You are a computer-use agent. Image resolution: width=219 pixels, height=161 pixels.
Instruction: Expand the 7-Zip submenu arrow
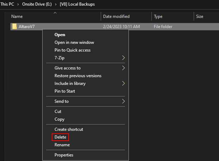point(123,58)
